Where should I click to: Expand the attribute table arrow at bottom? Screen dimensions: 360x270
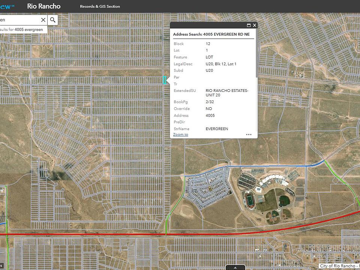(x=235, y=267)
